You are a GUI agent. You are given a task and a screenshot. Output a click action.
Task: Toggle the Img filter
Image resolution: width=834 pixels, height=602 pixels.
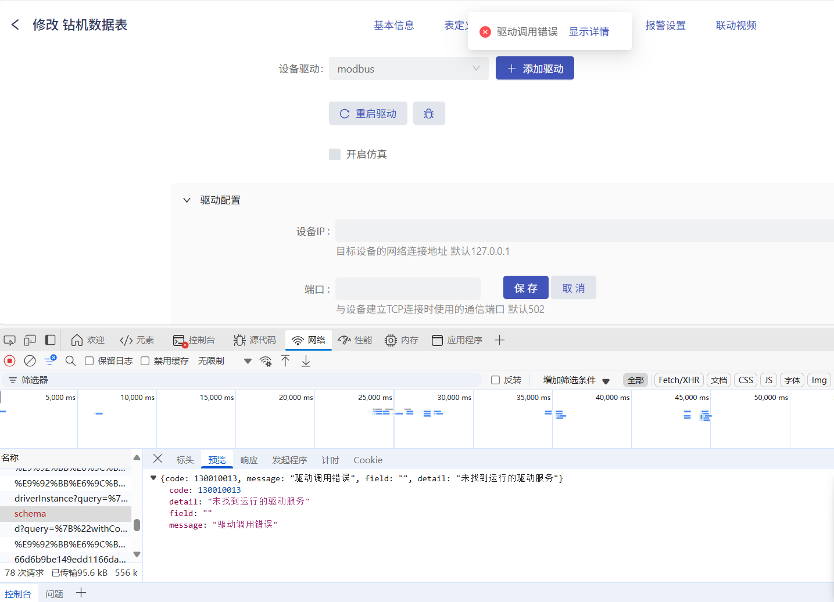819,380
